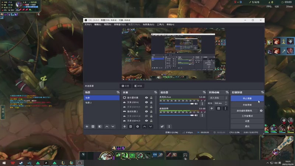Adjust the 桌面音频 volume slider
Image resolution: width=295 pixels, height=166 pixels.
point(176,115)
